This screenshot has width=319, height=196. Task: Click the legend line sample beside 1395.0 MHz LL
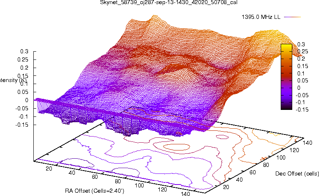pyautogui.click(x=292, y=17)
